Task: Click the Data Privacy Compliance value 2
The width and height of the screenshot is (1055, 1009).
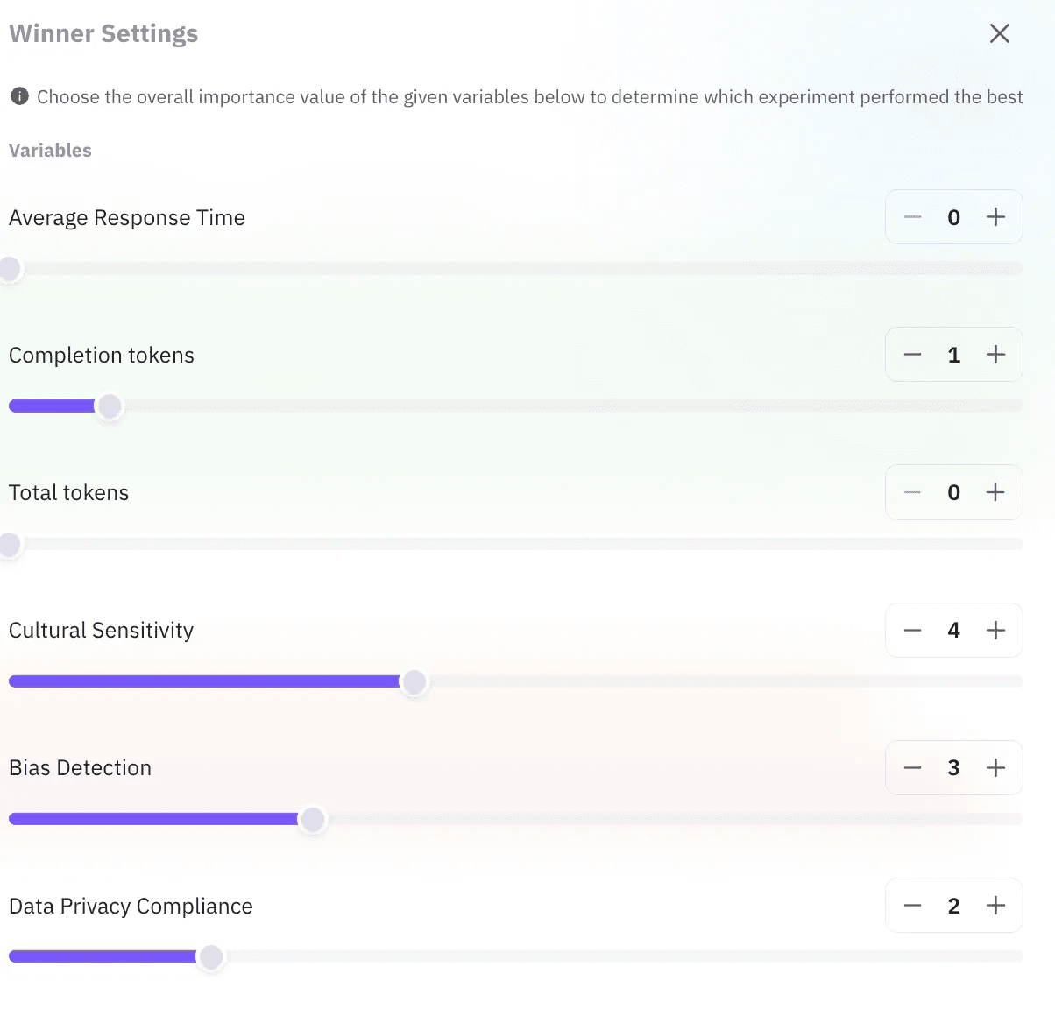Action: coord(954,906)
